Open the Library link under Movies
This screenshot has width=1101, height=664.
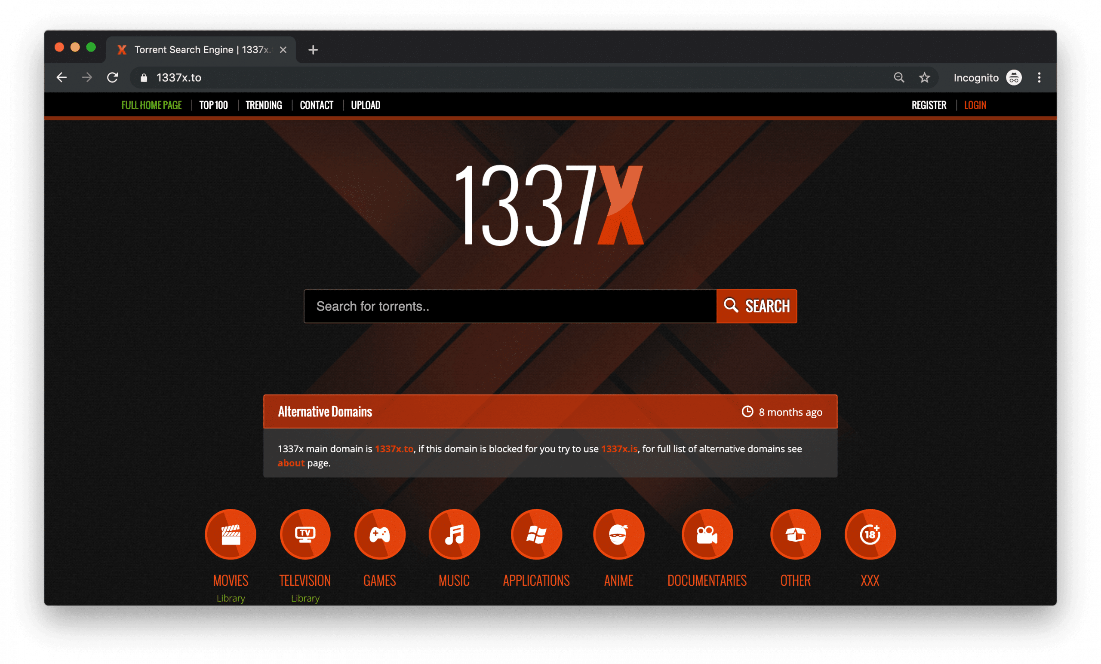coord(231,598)
